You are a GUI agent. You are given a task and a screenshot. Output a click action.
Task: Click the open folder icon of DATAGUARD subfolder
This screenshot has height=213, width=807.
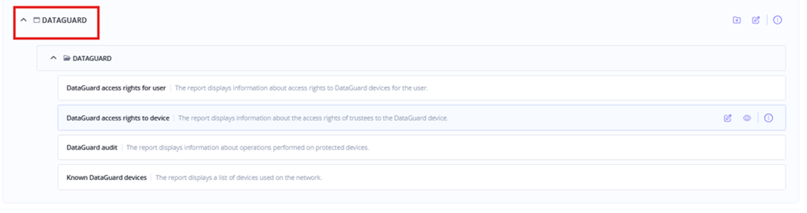coord(67,58)
